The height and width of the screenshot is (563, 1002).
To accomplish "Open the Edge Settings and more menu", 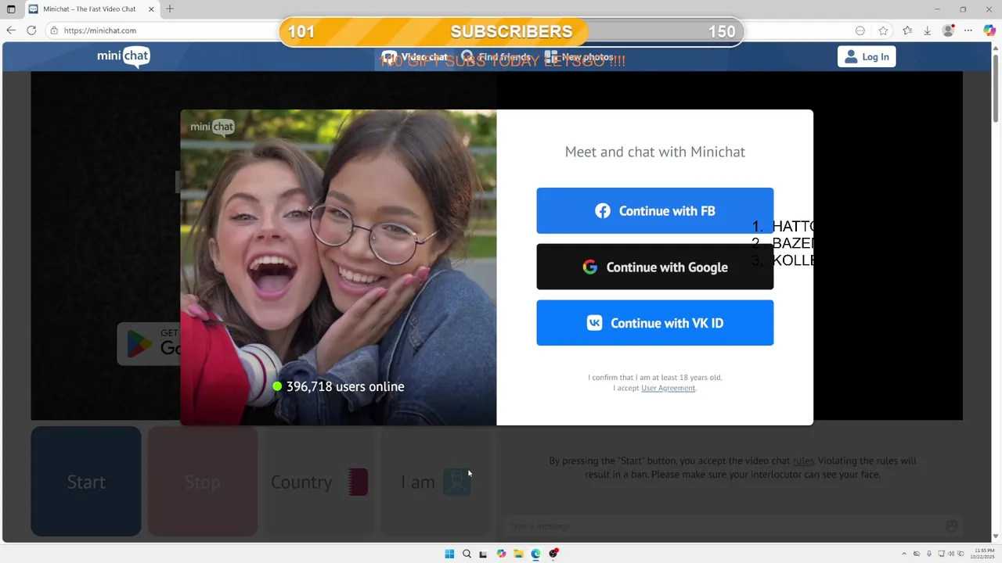I will 968,30.
